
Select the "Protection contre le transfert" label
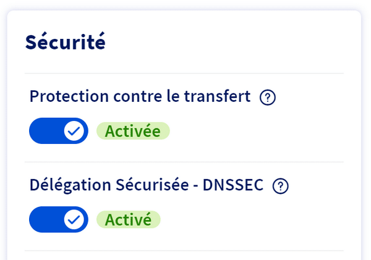point(140,96)
